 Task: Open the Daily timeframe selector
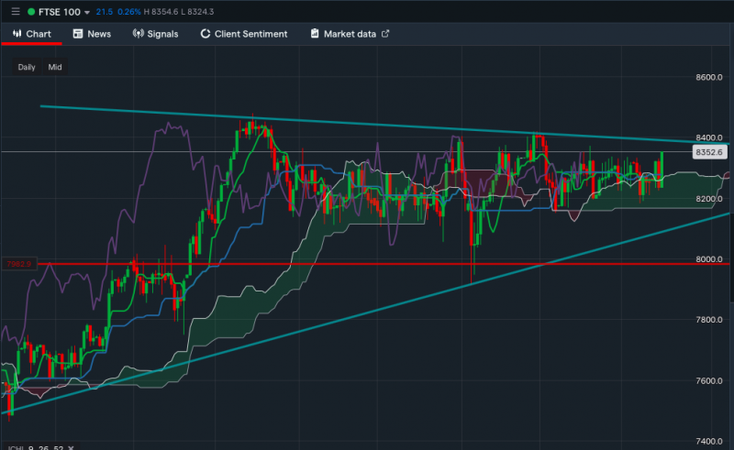27,67
